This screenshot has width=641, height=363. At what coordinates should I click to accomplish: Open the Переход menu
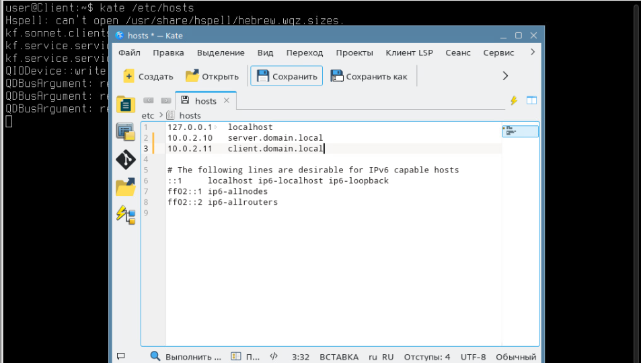pos(305,53)
